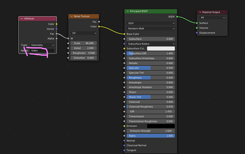
Task: Click the Specular slider at 0.500
Action: coord(151,68)
